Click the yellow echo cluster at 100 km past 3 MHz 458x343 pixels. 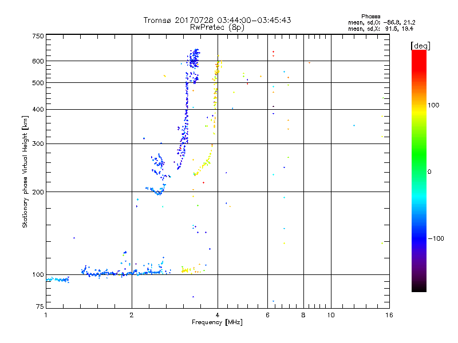[185, 270]
